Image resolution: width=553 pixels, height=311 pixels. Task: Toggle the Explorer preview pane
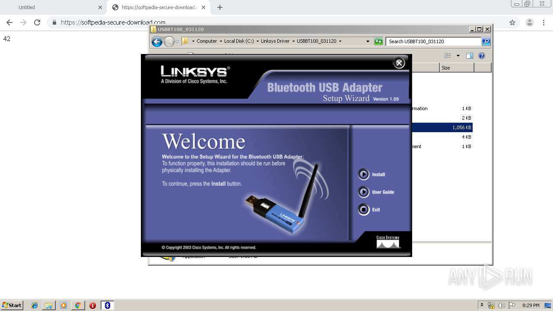point(470,56)
